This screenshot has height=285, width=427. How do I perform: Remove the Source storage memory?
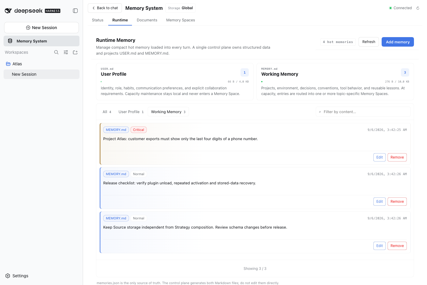point(397,246)
